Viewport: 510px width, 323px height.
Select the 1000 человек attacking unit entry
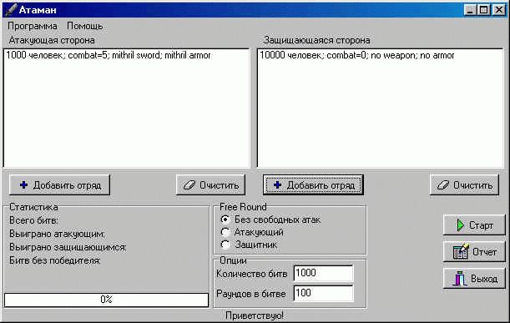109,55
